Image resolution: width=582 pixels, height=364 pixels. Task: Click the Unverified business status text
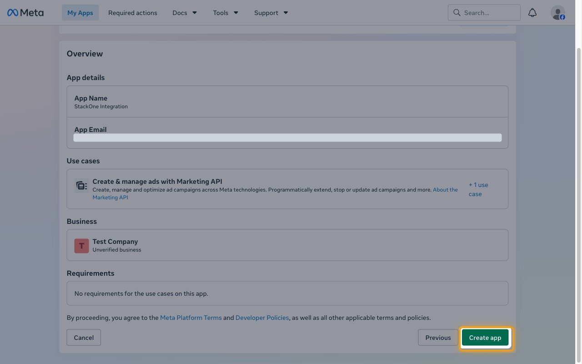point(117,250)
